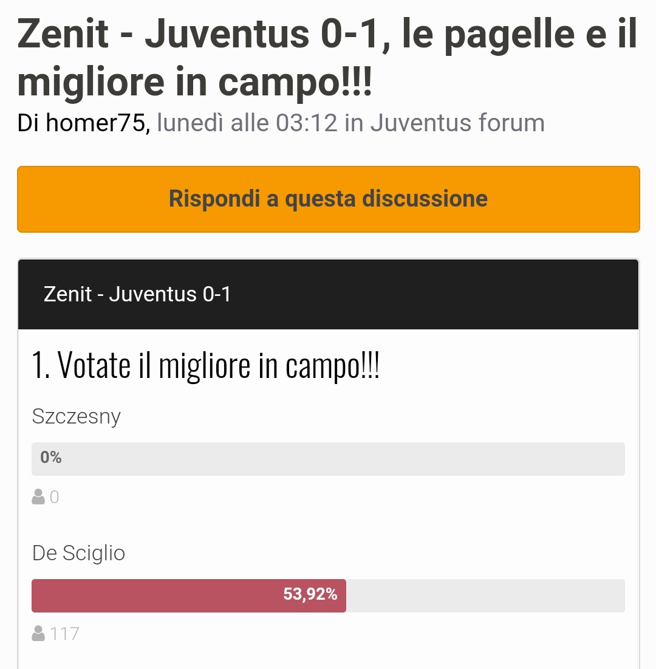The image size is (656, 669).
Task: Click the Rispondi a questa discussione button
Action: (x=328, y=199)
